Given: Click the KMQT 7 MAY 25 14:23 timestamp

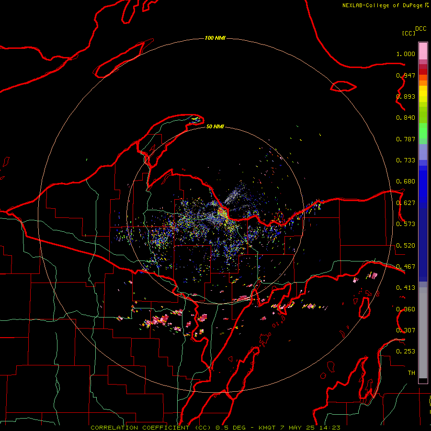Looking at the screenshot, I should pyautogui.click(x=299, y=428).
